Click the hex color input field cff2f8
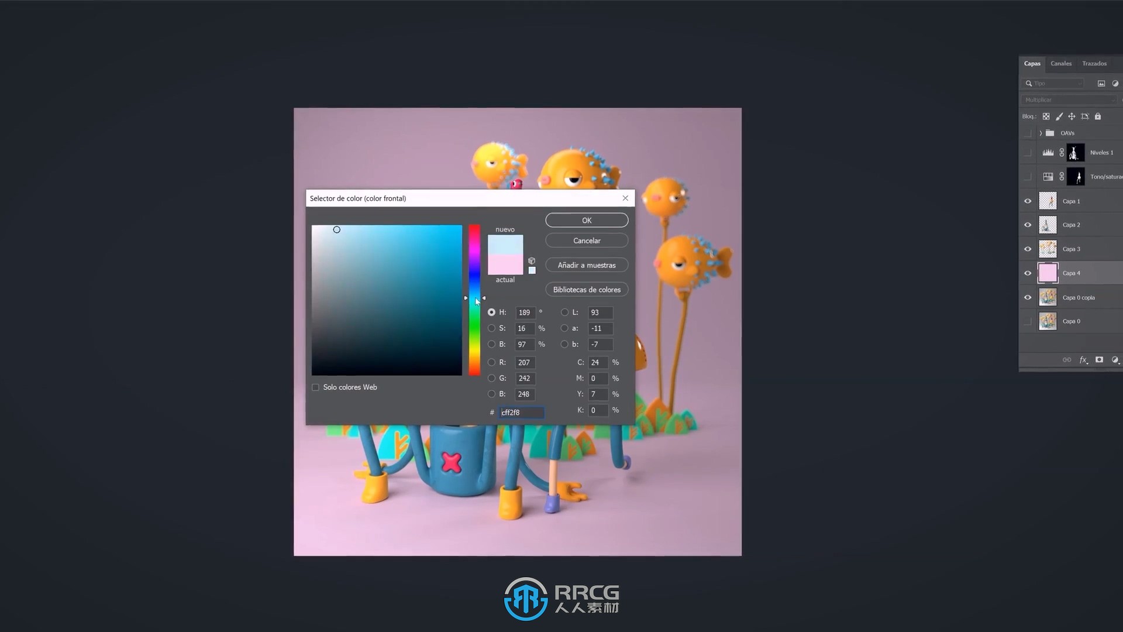The width and height of the screenshot is (1123, 632). point(521,411)
